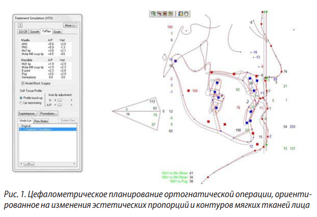Screen dimensions: 317x217
Task: Select the Treatment Simulation list entry
Action: pyautogui.click(x=47, y=129)
